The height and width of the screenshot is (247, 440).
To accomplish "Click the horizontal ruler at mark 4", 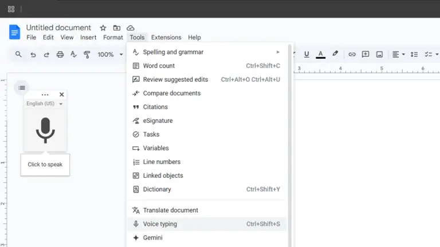I will coord(340,69).
